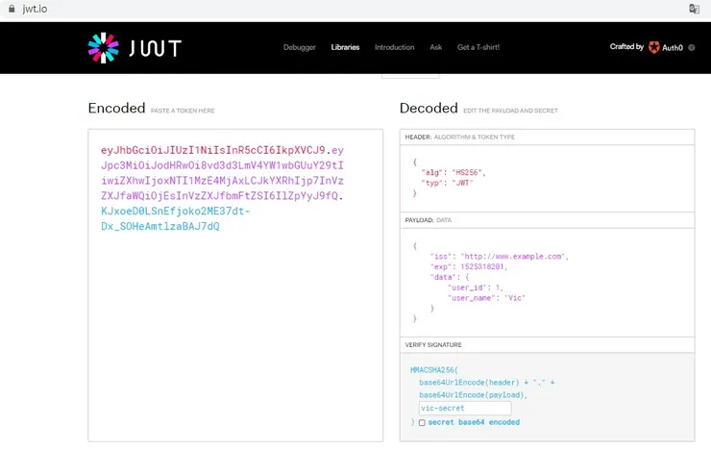This screenshot has height=450, width=711.
Task: Click the PAYLOAD: DATA label
Action: tap(429, 220)
